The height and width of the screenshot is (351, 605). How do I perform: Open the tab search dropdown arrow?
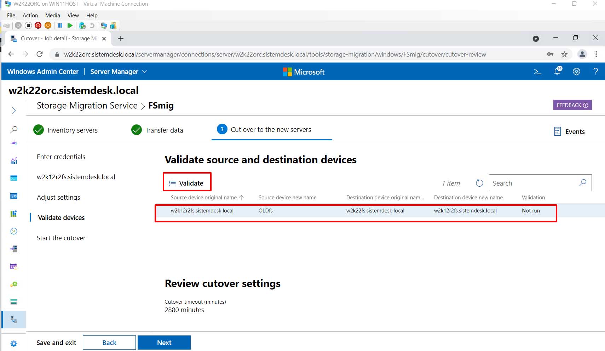point(536,39)
